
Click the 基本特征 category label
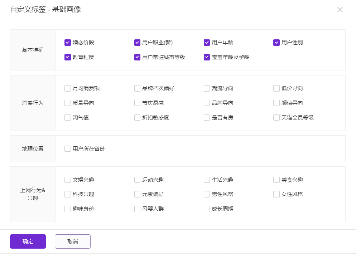click(33, 50)
